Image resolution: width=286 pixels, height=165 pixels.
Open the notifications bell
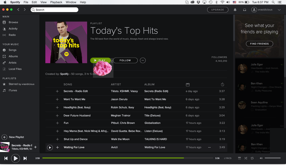(x=235, y=10)
